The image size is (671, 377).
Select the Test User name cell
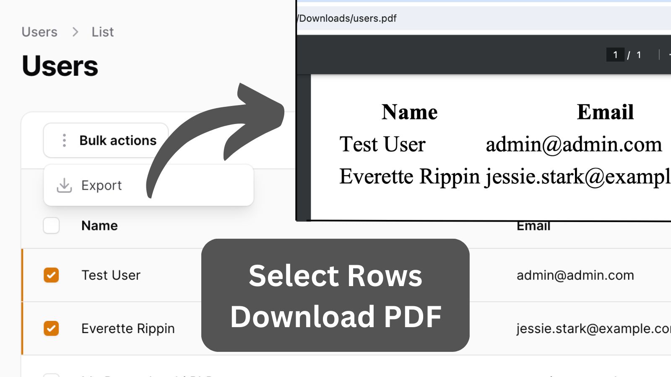111,275
